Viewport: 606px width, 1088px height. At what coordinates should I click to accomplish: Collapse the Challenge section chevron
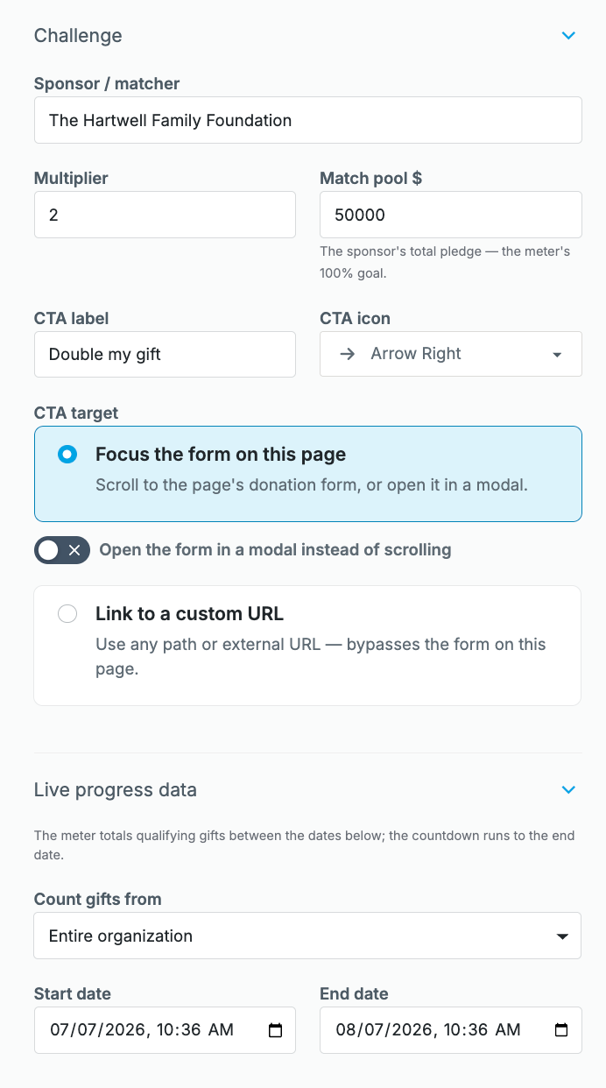pos(568,36)
